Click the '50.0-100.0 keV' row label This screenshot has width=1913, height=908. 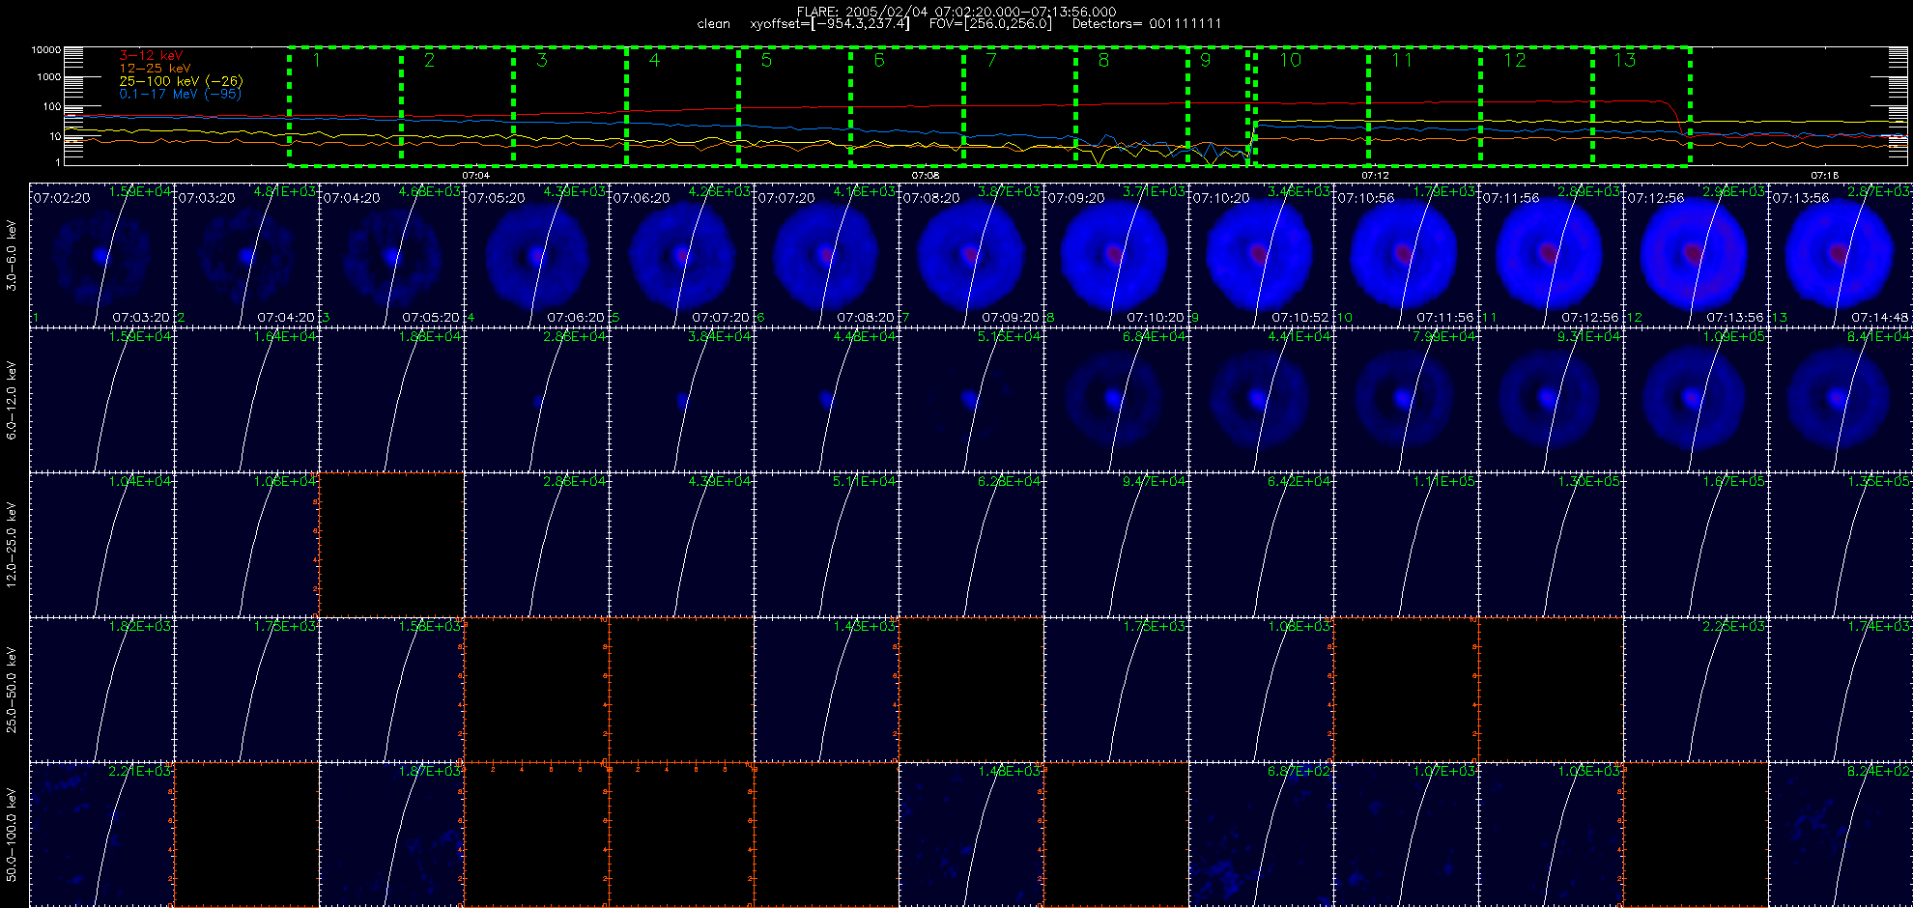click(12, 835)
